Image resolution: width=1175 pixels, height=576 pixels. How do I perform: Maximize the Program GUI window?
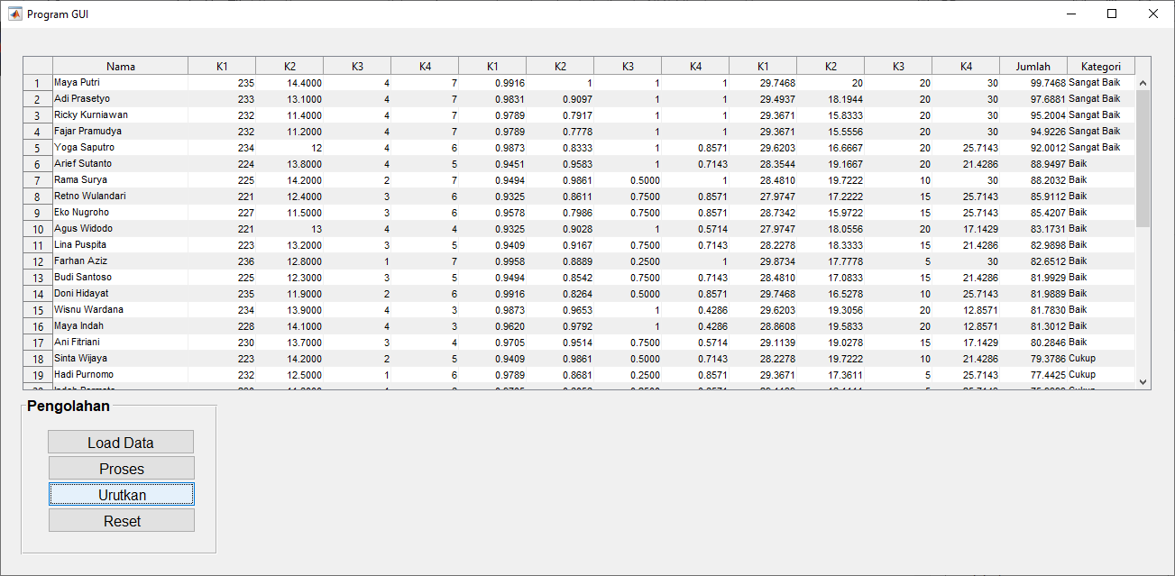pos(1112,14)
